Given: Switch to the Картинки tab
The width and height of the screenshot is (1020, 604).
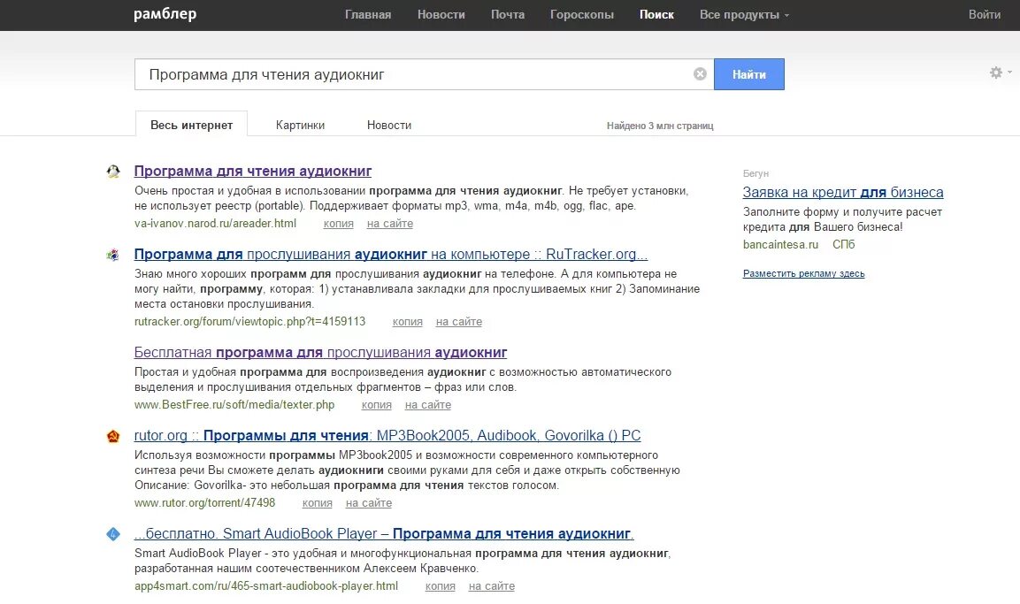Looking at the screenshot, I should click(300, 125).
